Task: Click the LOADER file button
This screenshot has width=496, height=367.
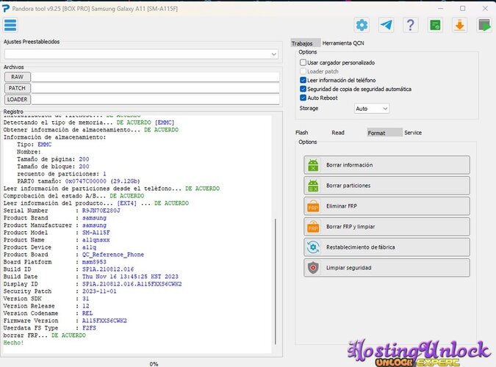Action: (18, 100)
